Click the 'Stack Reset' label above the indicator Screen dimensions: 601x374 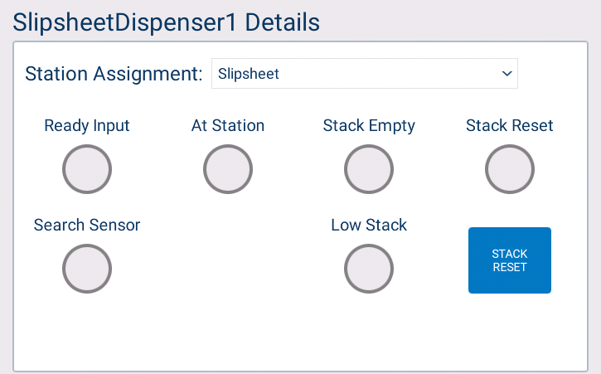pos(510,126)
